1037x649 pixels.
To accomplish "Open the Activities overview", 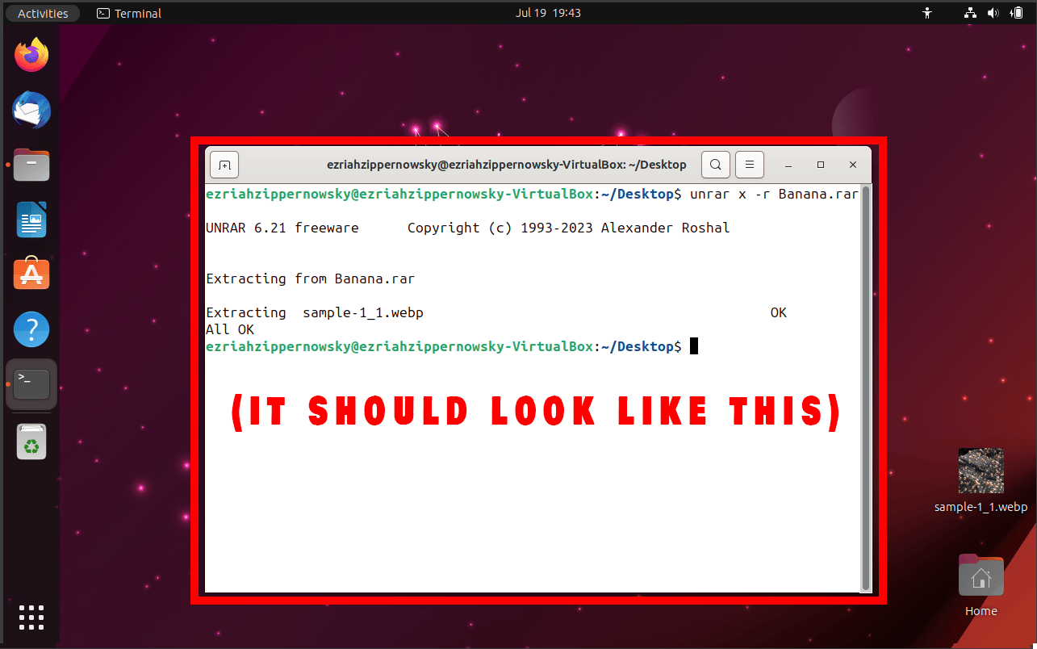I will 42,12.
